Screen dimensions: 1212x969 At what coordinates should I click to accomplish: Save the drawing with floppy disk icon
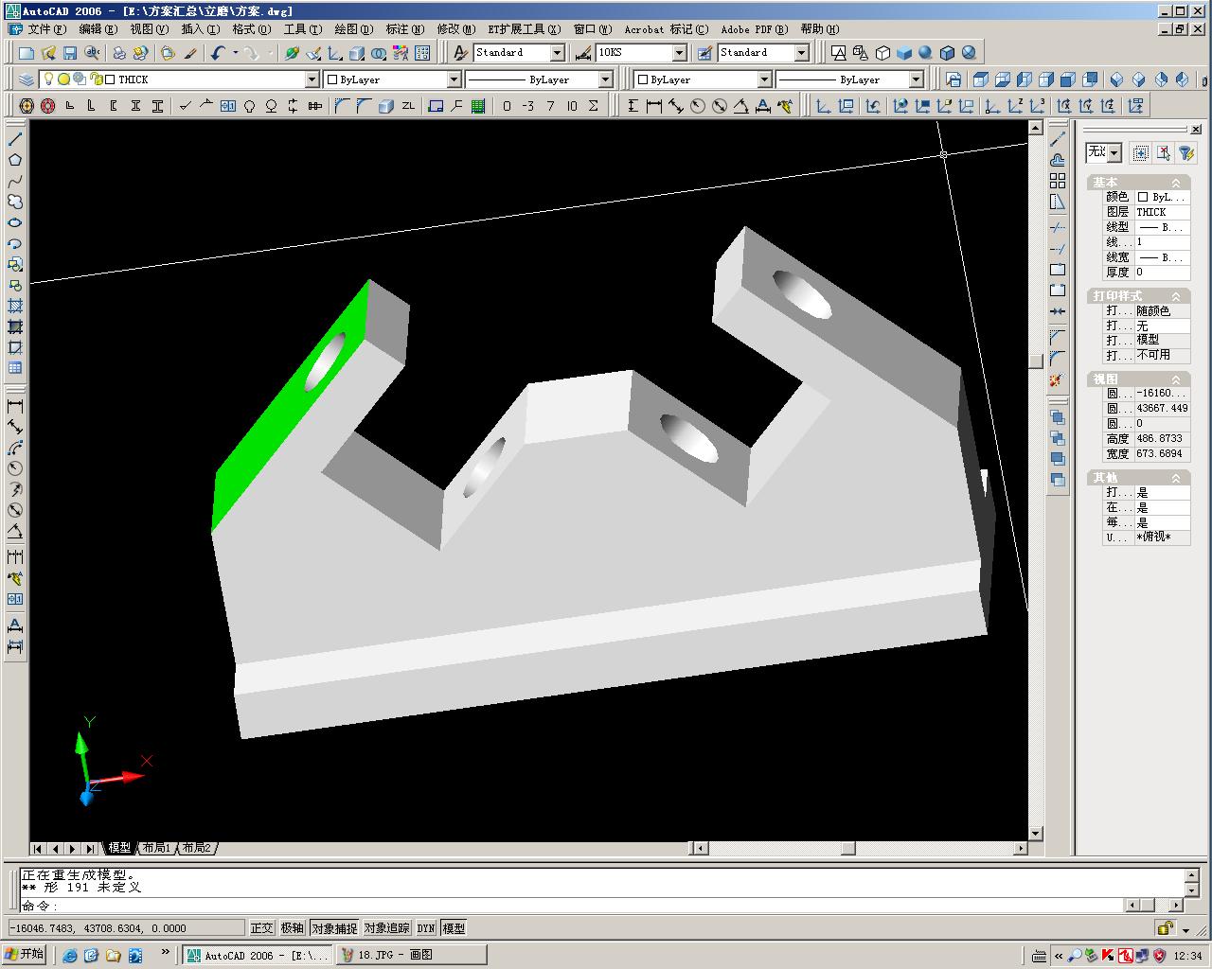click(x=70, y=53)
